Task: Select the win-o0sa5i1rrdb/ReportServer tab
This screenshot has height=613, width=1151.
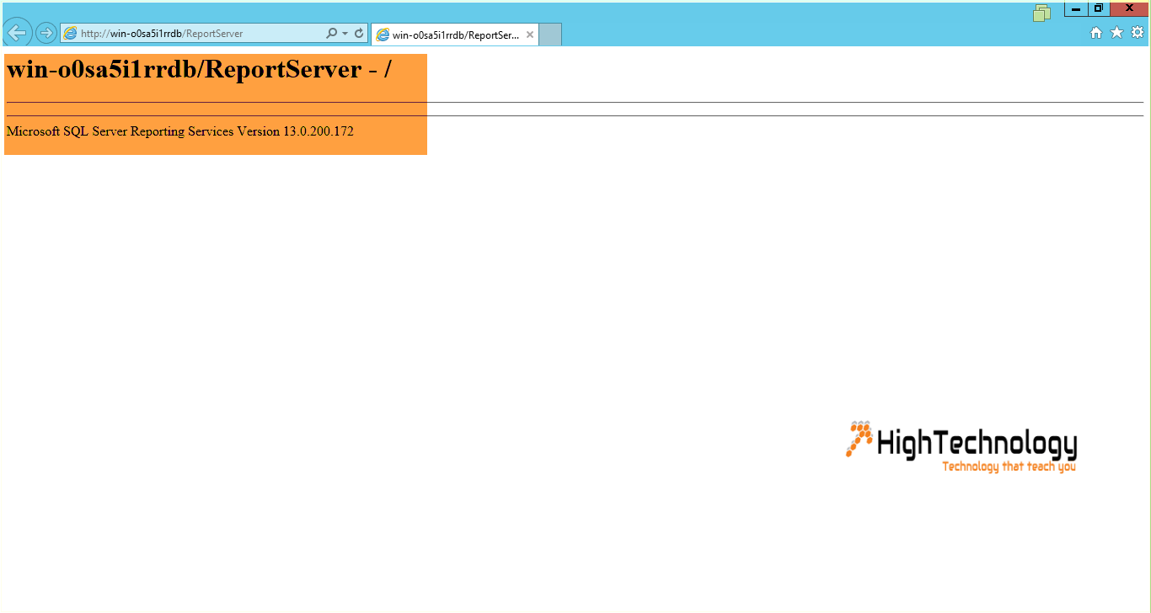Action: tap(455, 35)
